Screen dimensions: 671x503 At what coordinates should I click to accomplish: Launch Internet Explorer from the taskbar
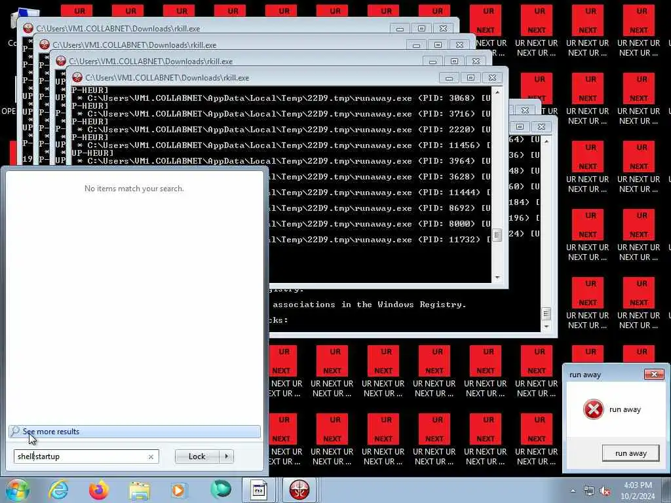coord(58,490)
